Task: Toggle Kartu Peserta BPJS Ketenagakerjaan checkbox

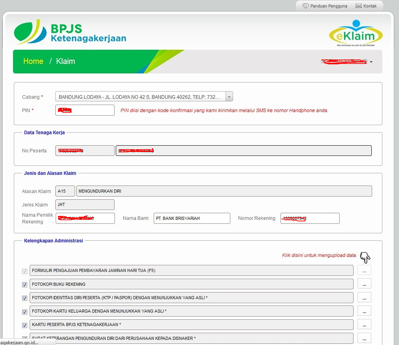Action: pyautogui.click(x=24, y=325)
